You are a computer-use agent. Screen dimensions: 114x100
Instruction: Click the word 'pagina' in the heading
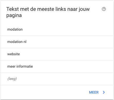click(x=14, y=15)
